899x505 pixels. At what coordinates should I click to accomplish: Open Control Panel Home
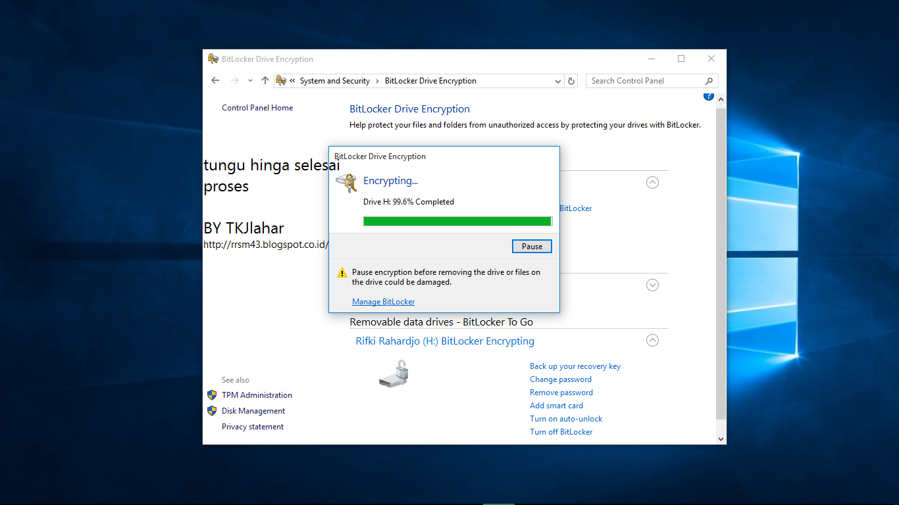coord(257,108)
